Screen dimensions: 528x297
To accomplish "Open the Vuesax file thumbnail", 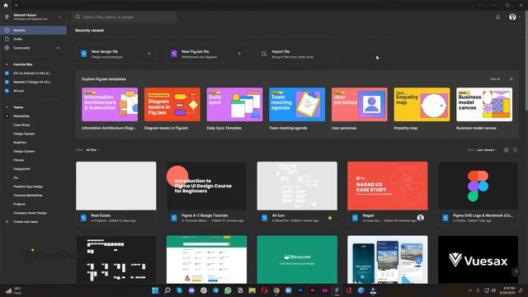I will [x=478, y=260].
